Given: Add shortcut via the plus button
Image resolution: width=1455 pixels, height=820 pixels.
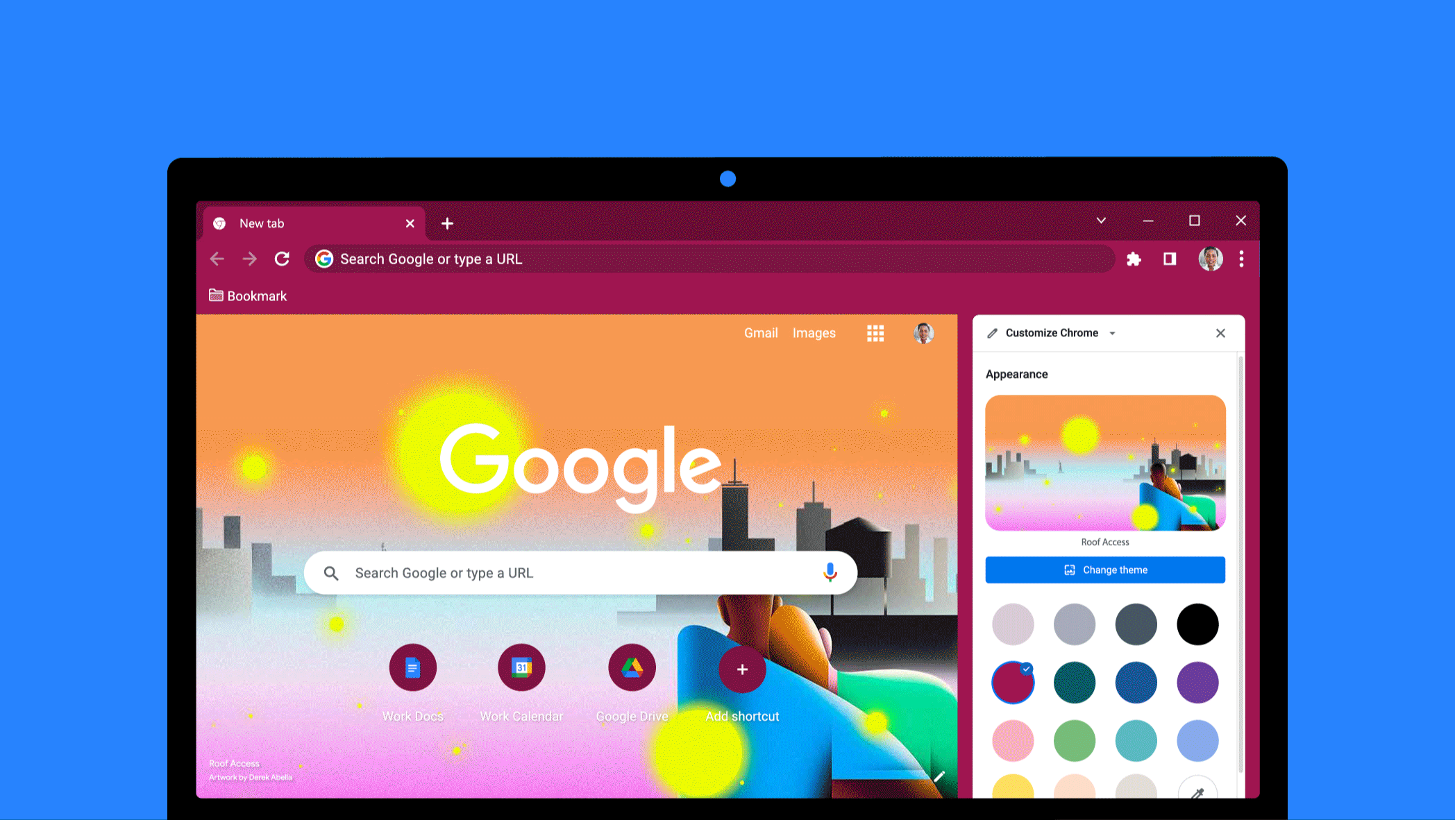Looking at the screenshot, I should click(741, 668).
